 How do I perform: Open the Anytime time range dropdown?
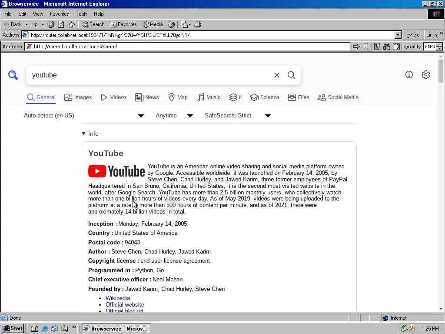[174, 116]
